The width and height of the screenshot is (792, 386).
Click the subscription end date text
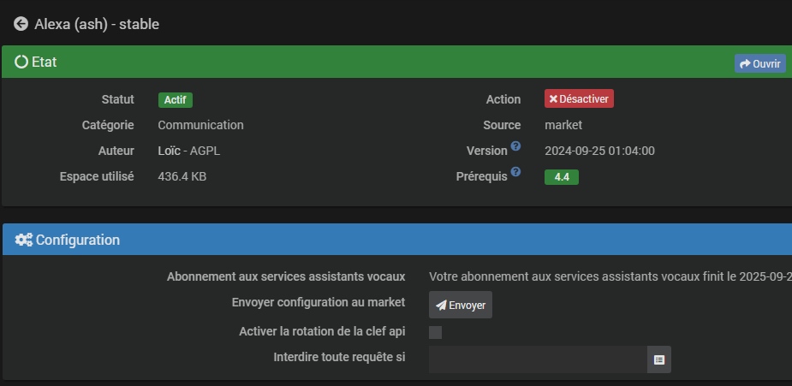610,276
